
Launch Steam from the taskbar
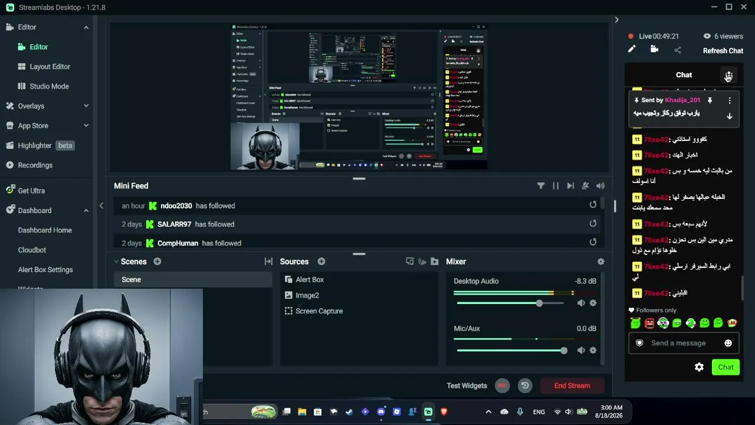(350, 412)
